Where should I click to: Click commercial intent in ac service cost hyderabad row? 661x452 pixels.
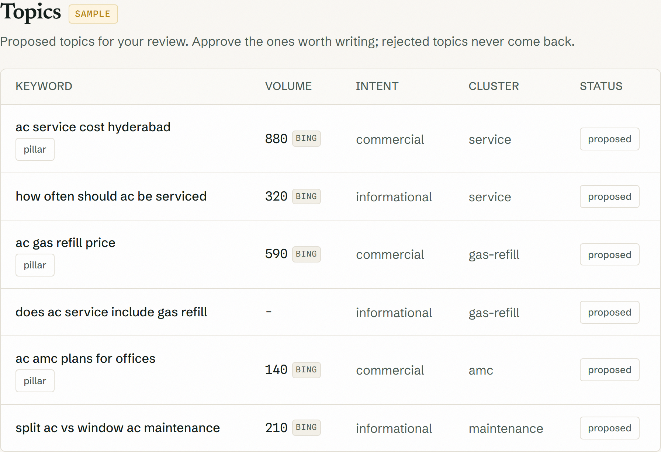coord(390,140)
